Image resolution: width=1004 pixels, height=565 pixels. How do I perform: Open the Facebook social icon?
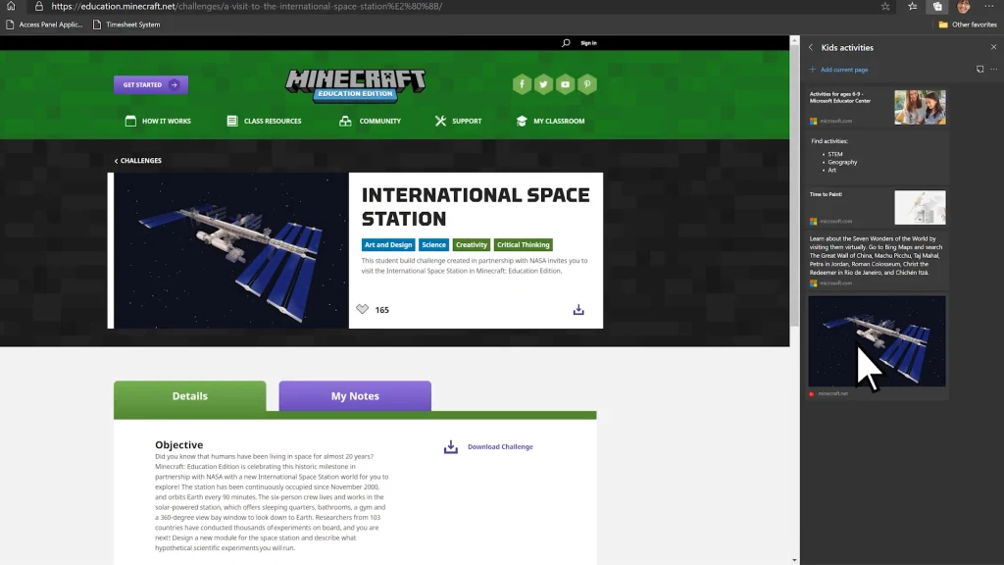tap(522, 84)
